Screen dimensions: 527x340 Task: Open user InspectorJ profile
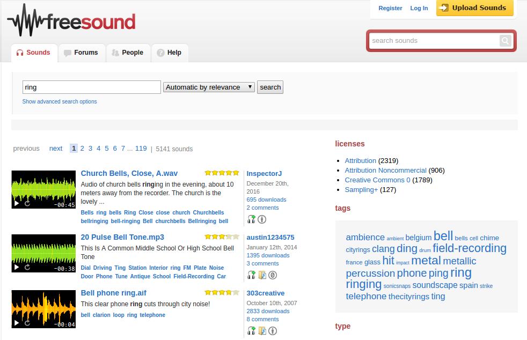(264, 174)
